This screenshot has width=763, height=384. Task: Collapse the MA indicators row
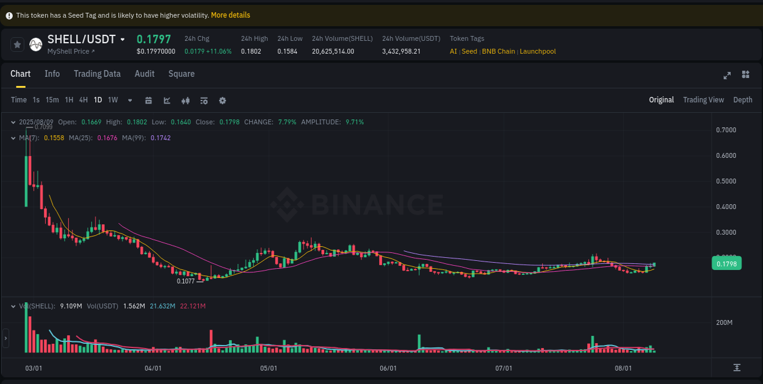13,138
